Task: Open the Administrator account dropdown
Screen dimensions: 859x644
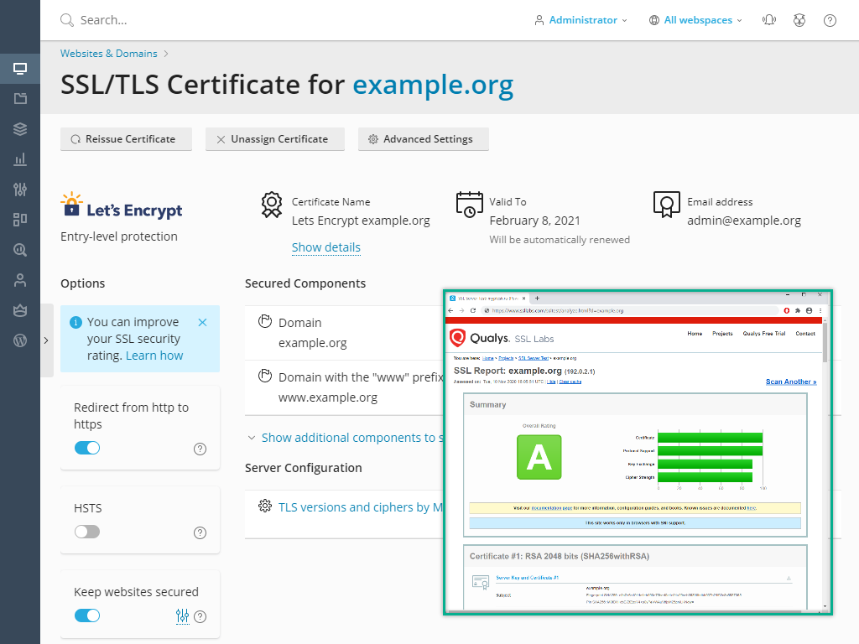Action: coord(581,20)
